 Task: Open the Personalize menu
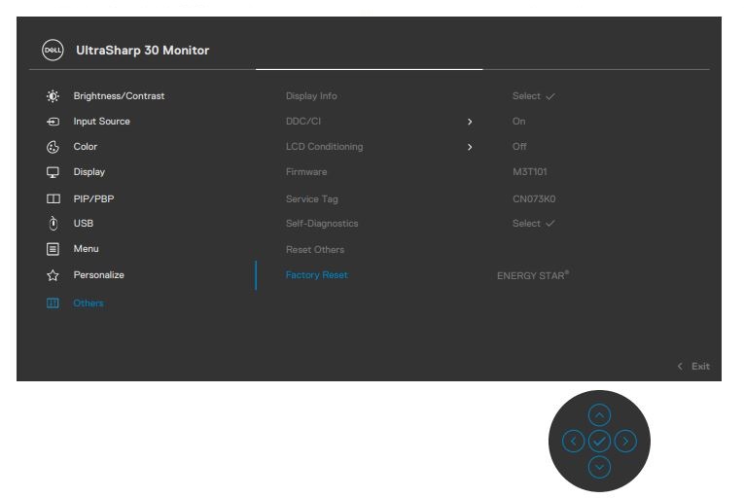98,275
